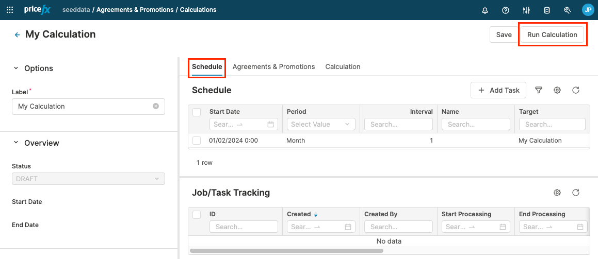Click the Add Task button

498,90
